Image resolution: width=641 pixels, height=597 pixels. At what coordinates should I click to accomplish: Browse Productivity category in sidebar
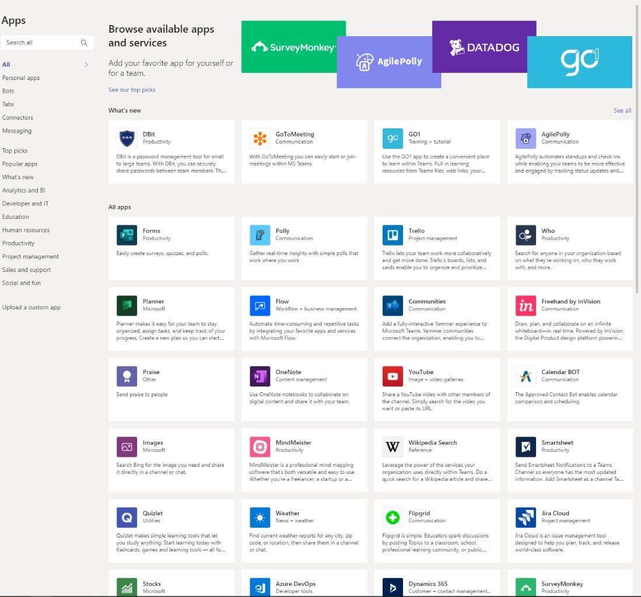[19, 243]
